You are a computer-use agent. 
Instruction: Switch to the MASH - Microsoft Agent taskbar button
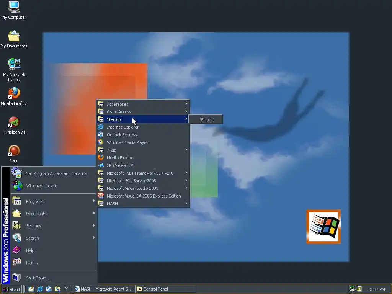[x=103, y=289]
